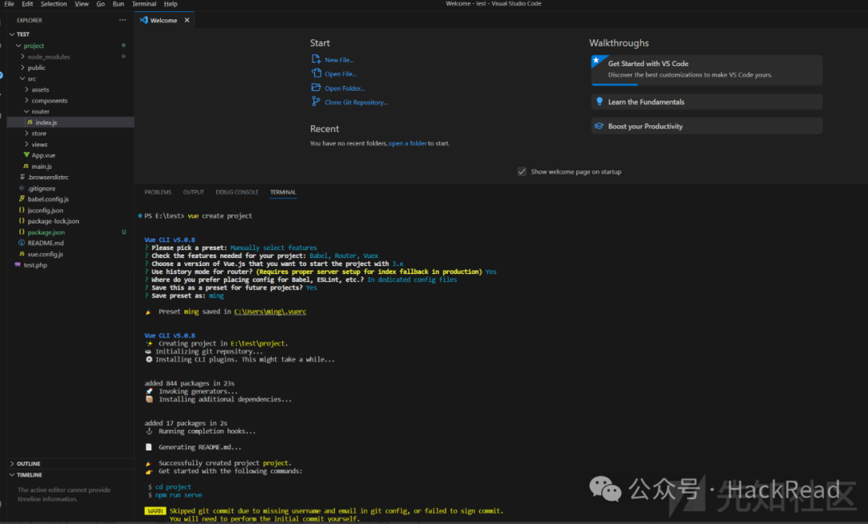
Task: Switch to the OUTPUT panel tab
Action: pyautogui.click(x=193, y=192)
